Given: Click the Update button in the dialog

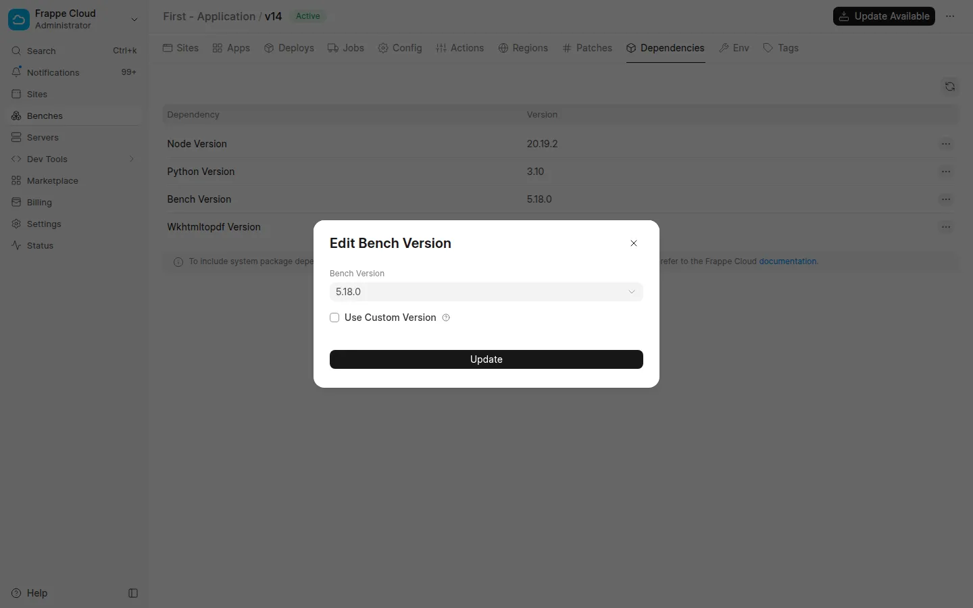Looking at the screenshot, I should point(487,359).
